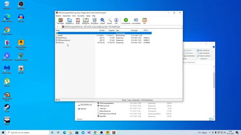241x135 pixels.
Task: Open the Bestand menu
Action: pos(58,16)
